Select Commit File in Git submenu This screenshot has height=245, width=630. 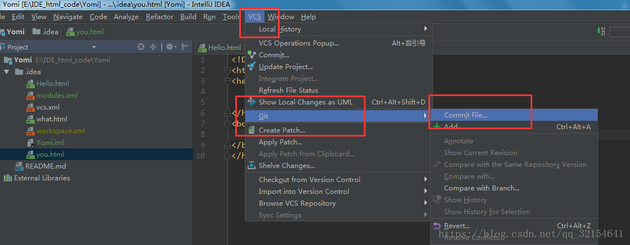tap(465, 115)
